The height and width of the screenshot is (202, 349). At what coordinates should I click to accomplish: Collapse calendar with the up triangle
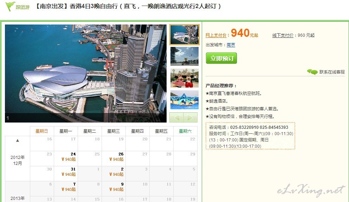coord(18,140)
